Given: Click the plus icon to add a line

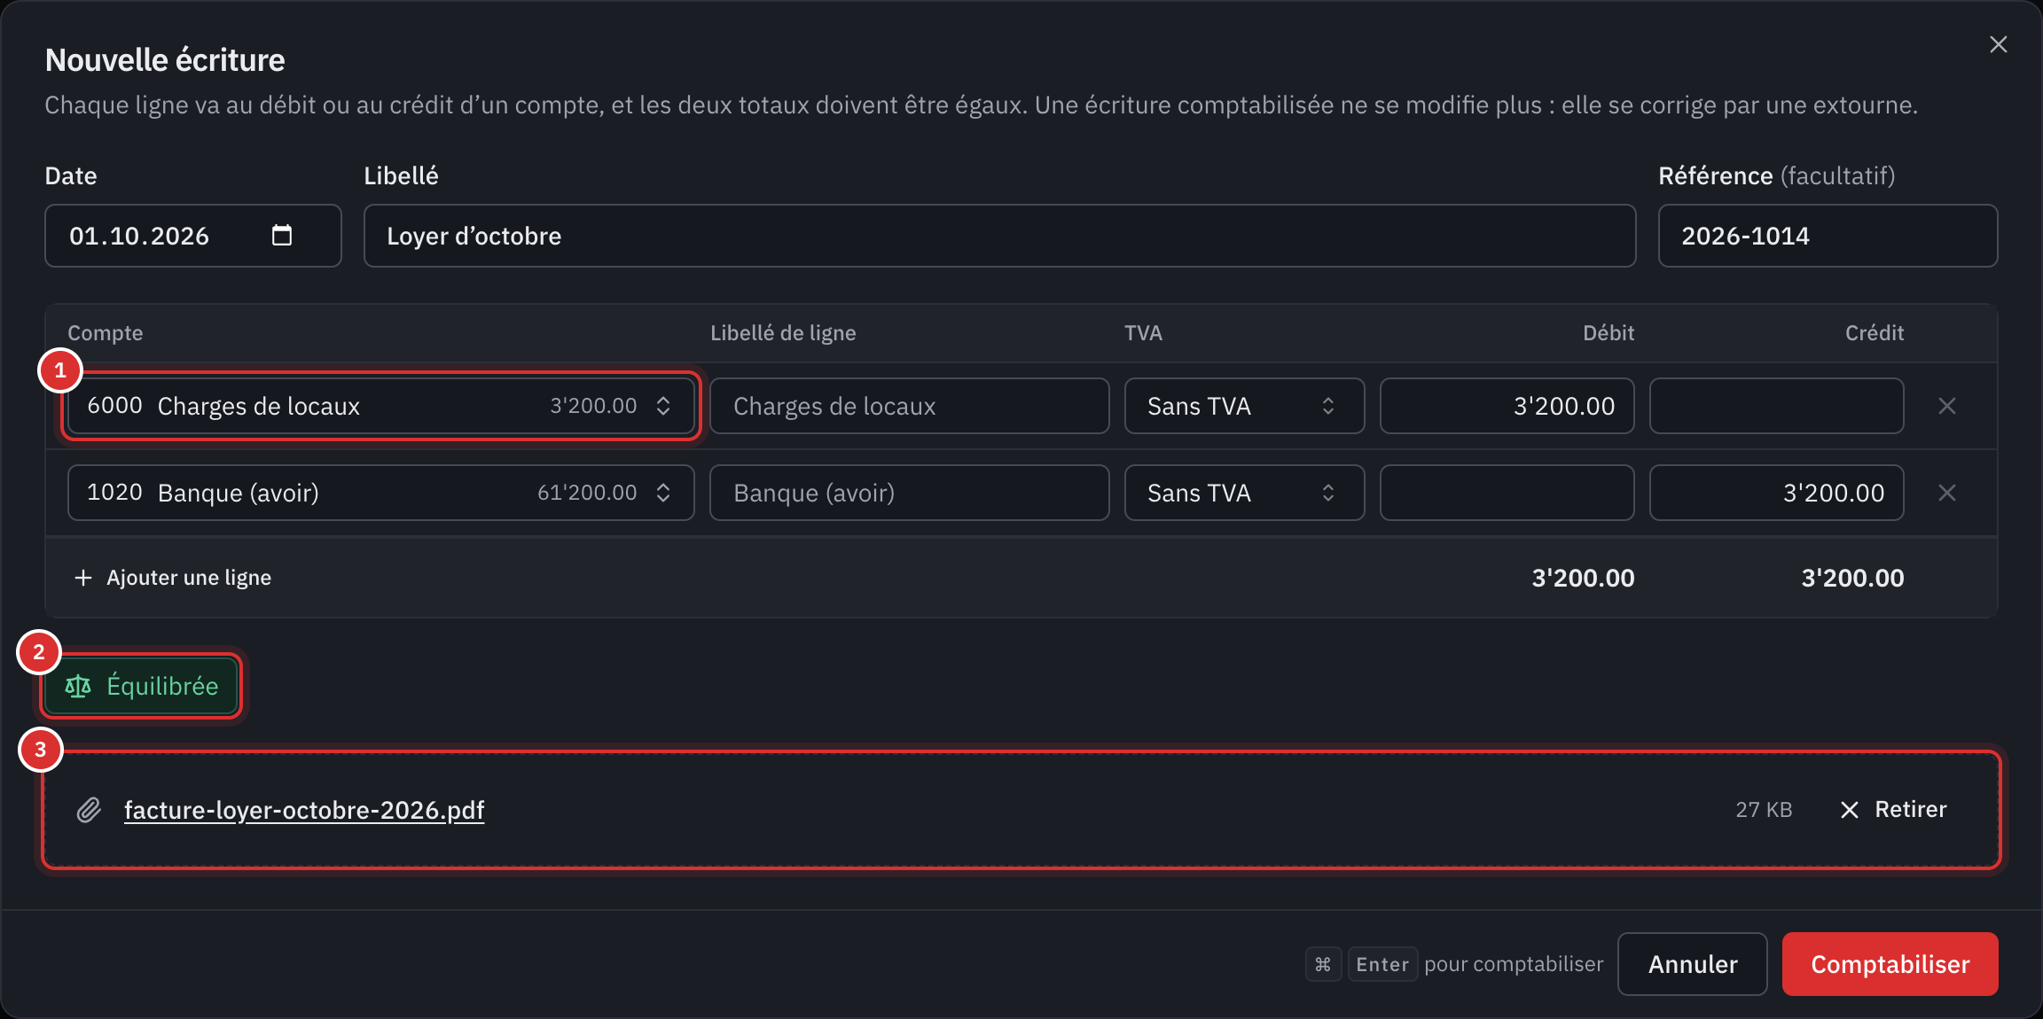Looking at the screenshot, I should [x=83, y=578].
